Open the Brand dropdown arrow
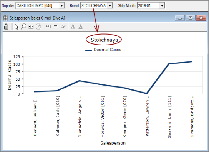Viewport: 209px width, 152px height. tap(110, 6)
